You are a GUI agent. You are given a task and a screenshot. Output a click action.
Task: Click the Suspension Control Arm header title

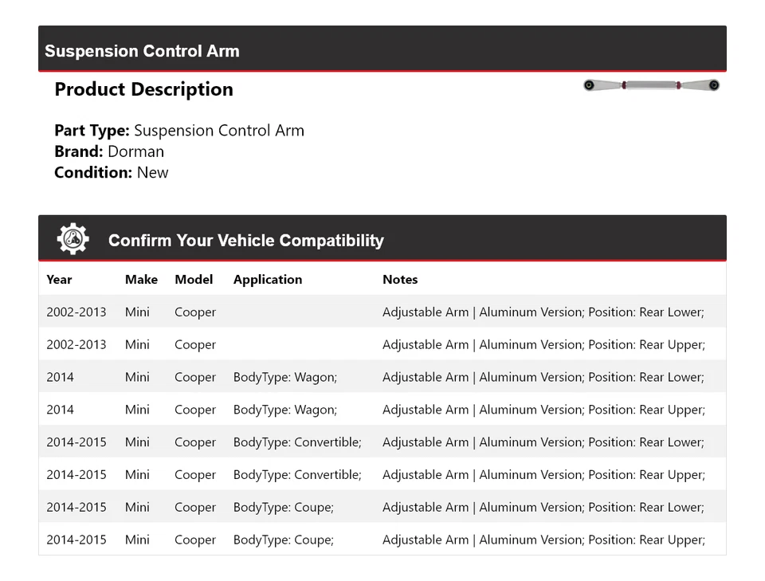[142, 51]
